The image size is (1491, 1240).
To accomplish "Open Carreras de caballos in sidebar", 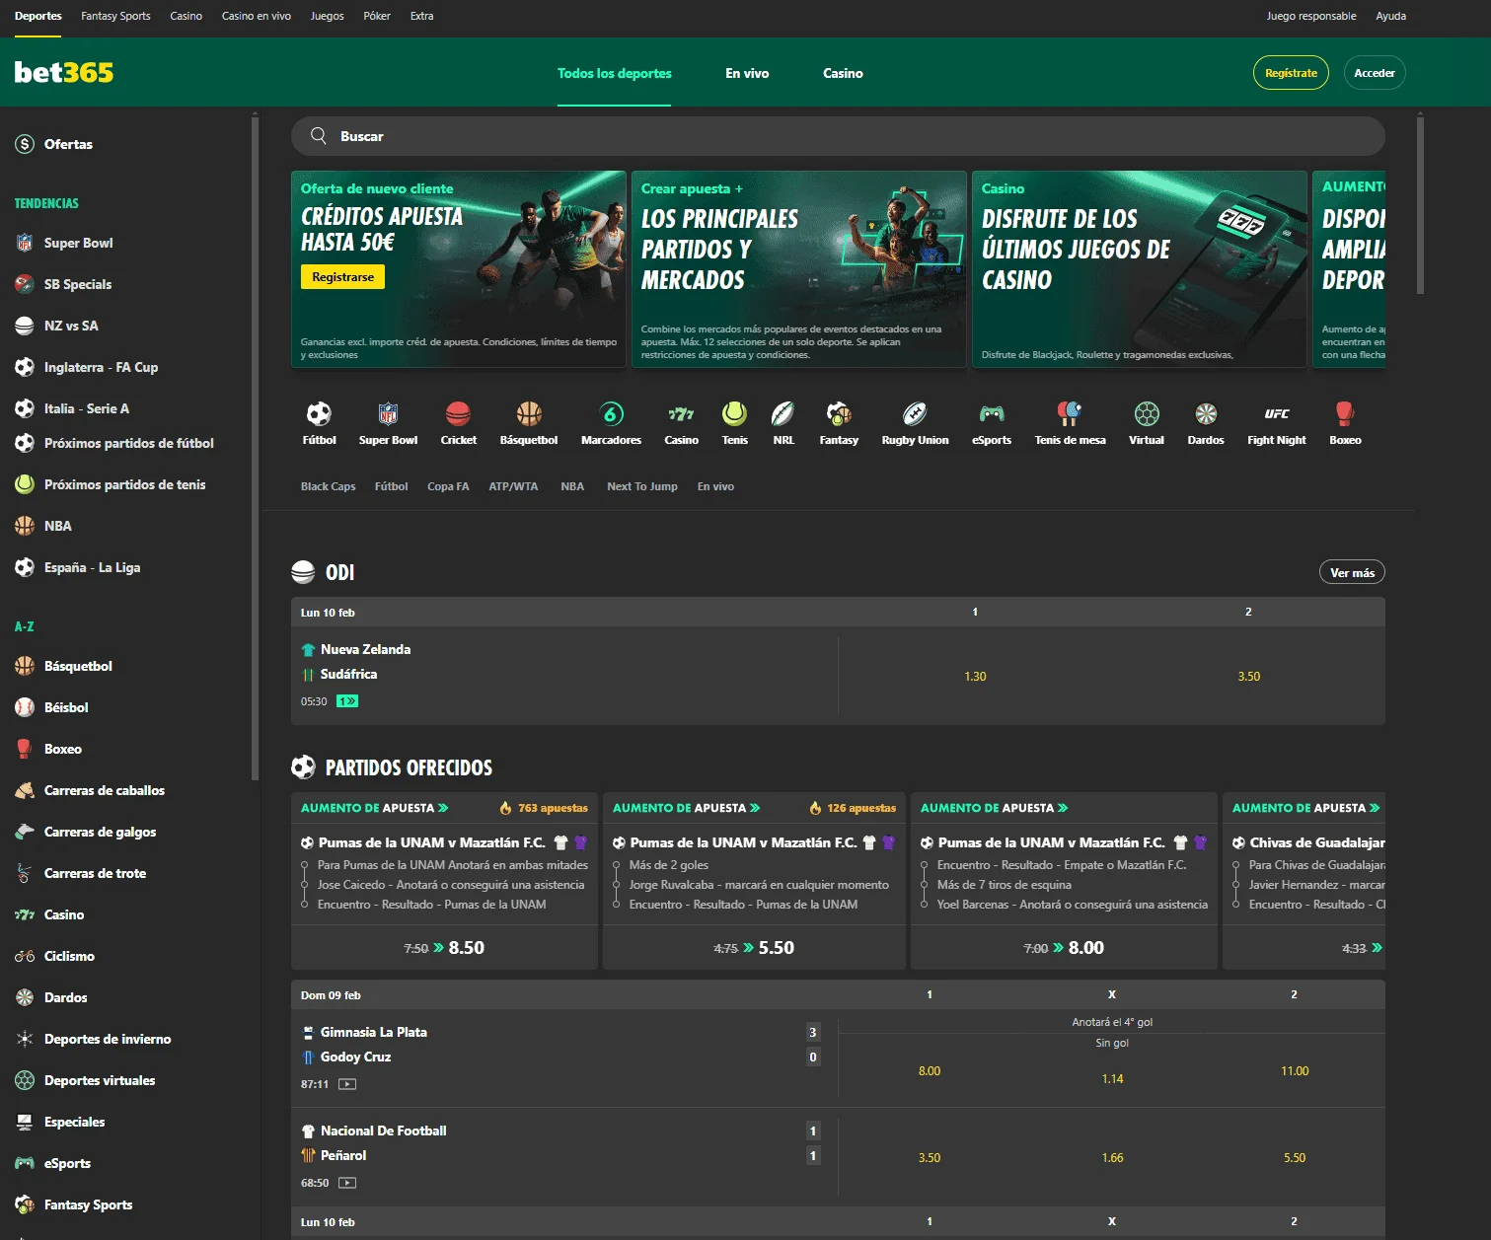I will pyautogui.click(x=104, y=790).
